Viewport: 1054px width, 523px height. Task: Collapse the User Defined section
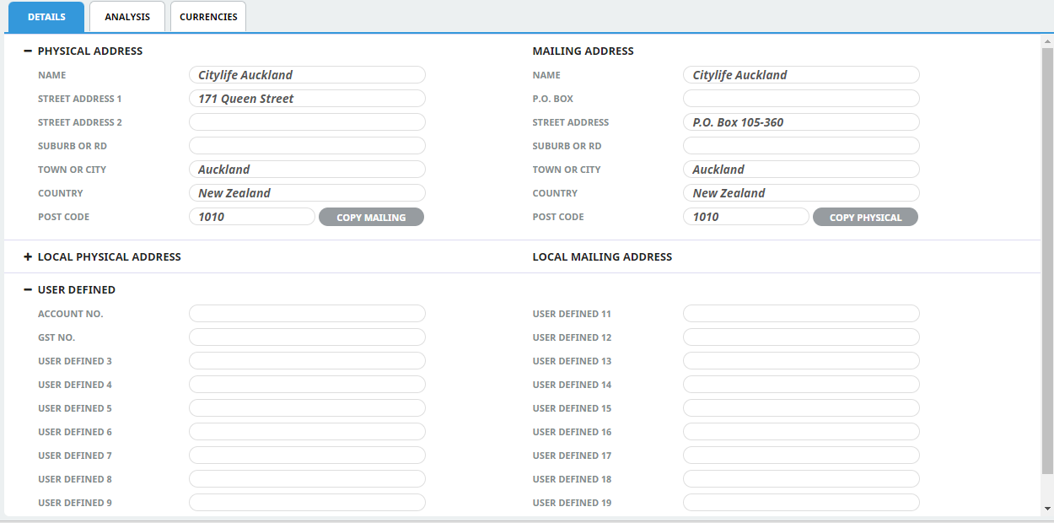coord(28,290)
